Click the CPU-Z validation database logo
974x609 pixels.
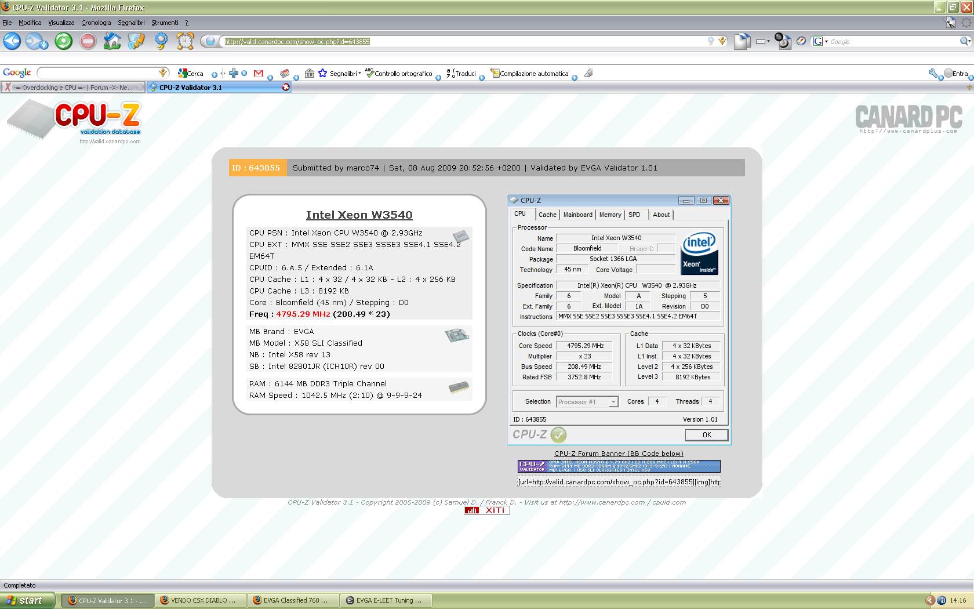point(74,121)
